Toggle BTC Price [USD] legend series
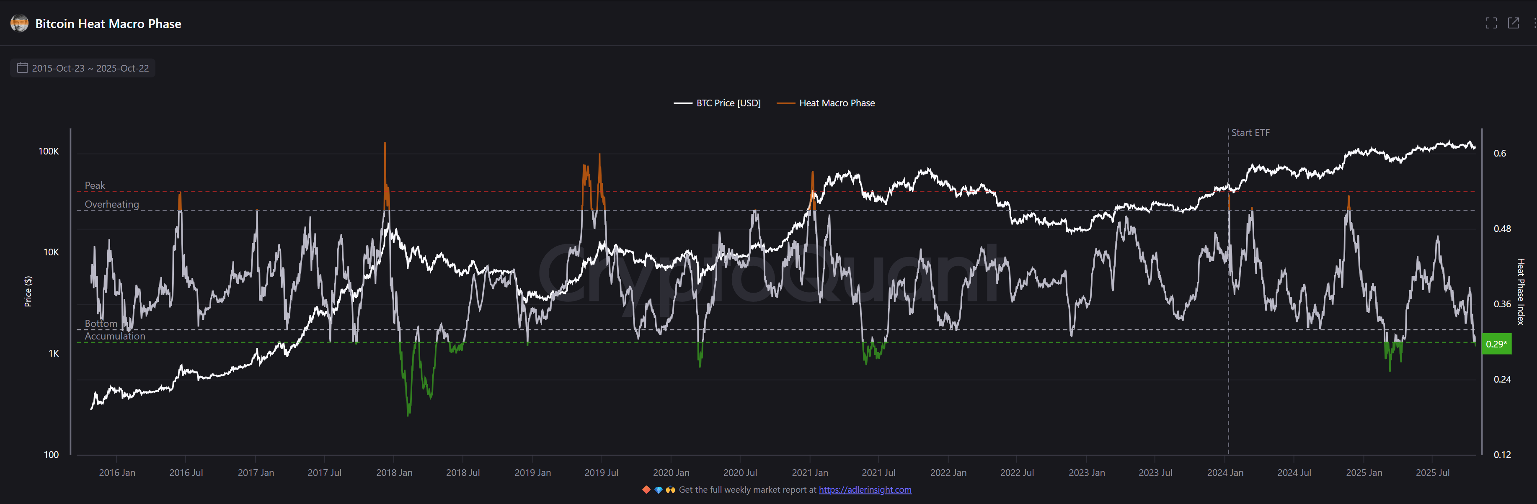The width and height of the screenshot is (1537, 504). (x=728, y=103)
